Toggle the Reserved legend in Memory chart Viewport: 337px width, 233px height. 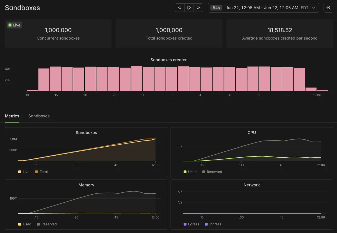click(47, 224)
